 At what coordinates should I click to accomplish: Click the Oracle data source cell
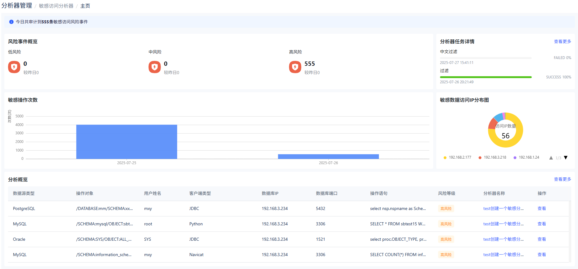coord(19,239)
